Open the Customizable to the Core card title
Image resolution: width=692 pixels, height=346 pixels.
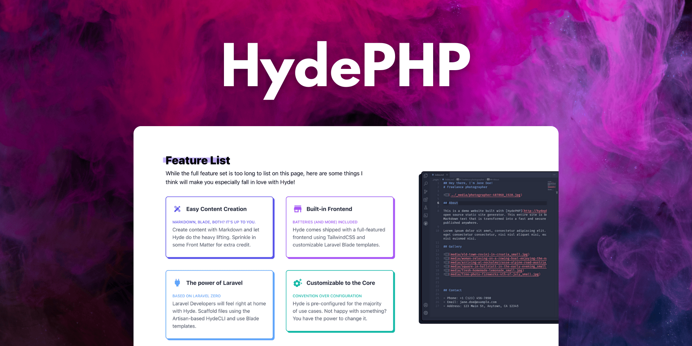point(341,283)
